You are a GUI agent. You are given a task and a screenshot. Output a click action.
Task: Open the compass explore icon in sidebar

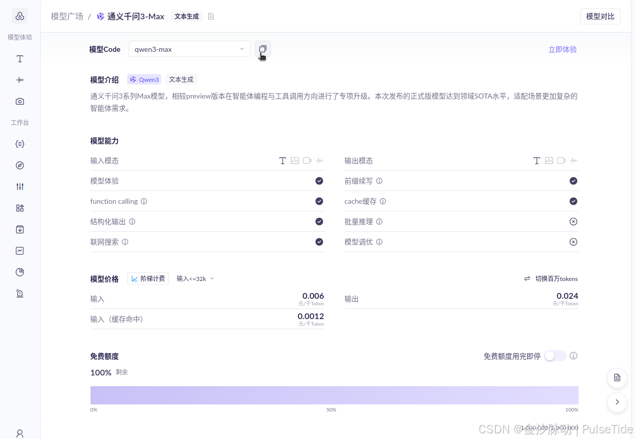20,165
